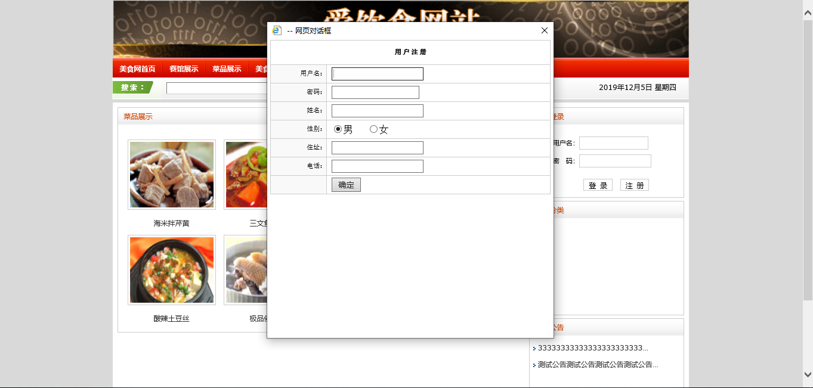The image size is (813, 388).
Task: Click the IE page icon in dialog title
Action: pyautogui.click(x=277, y=30)
